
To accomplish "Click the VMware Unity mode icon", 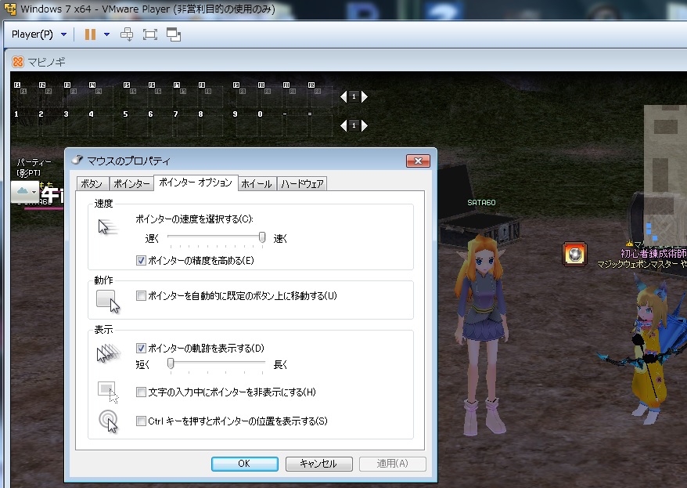I will [174, 34].
